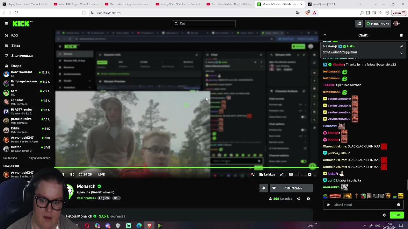Open the discord.gg/duel pinned link
The image size is (408, 229).
tap(339, 52)
